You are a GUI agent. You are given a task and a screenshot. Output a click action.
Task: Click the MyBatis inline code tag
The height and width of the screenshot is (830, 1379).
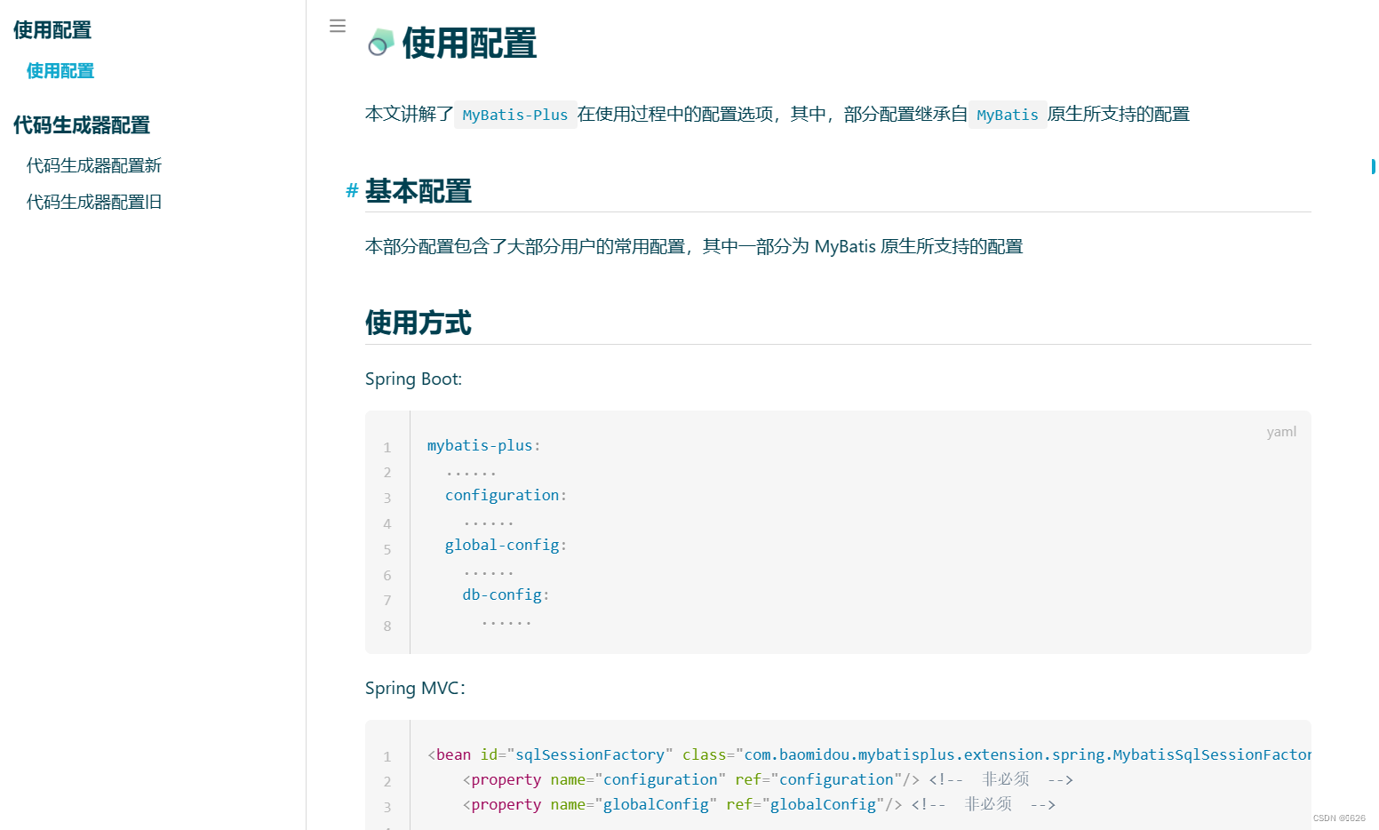(1008, 115)
